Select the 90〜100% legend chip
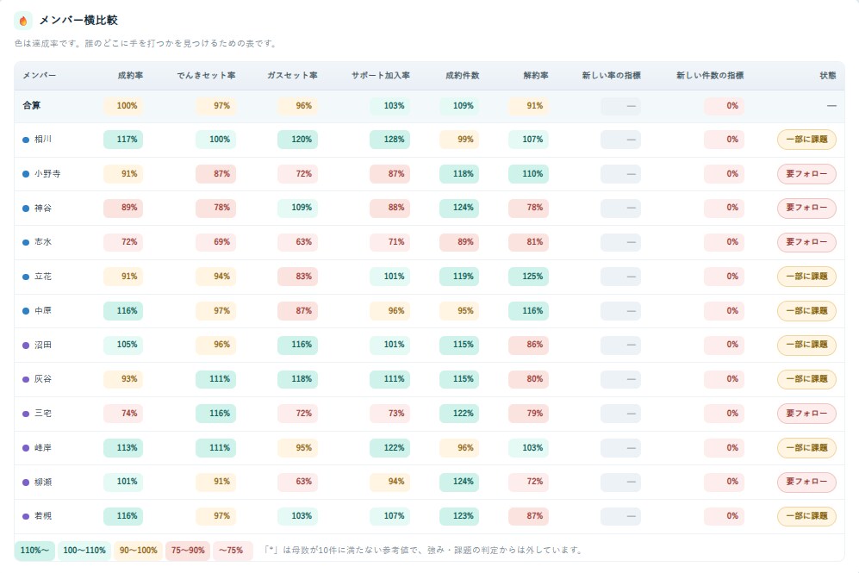 138,551
